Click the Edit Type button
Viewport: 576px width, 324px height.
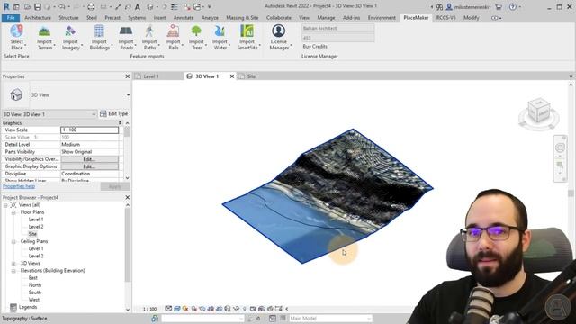[x=114, y=114]
